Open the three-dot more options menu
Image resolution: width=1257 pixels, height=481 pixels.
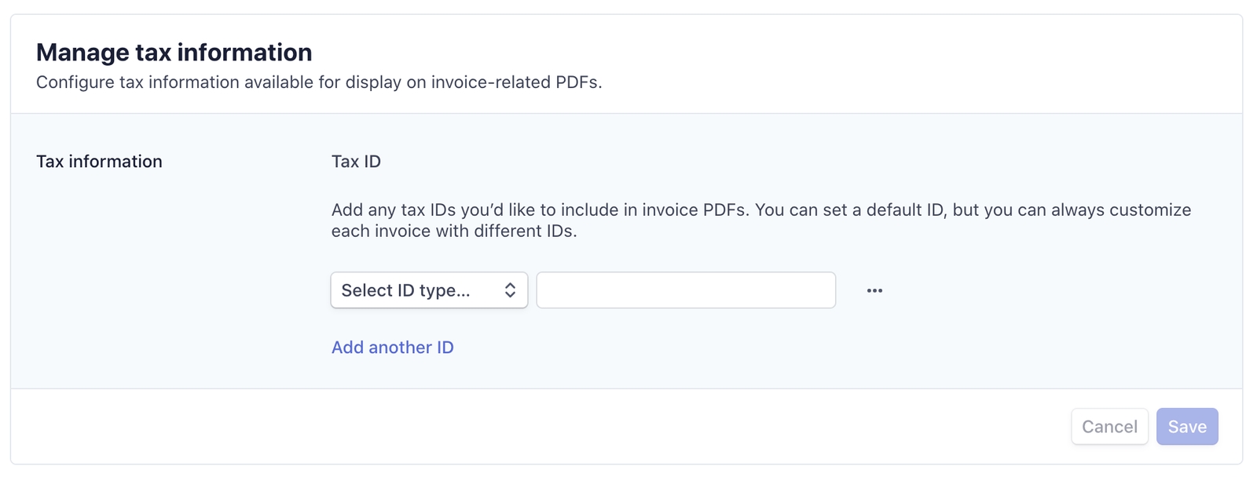coord(874,290)
